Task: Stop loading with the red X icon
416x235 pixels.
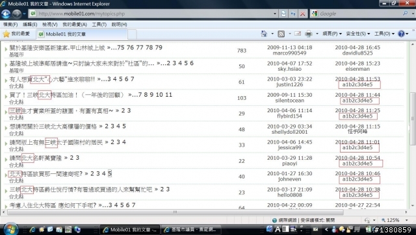Action: 302,14
